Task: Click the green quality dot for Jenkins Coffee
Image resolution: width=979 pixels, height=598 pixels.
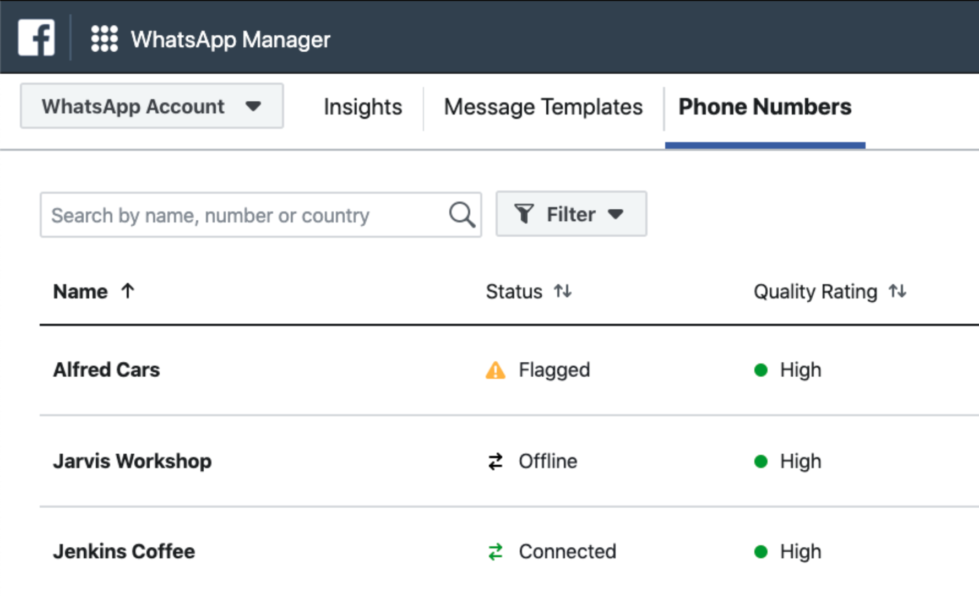Action: 762,551
